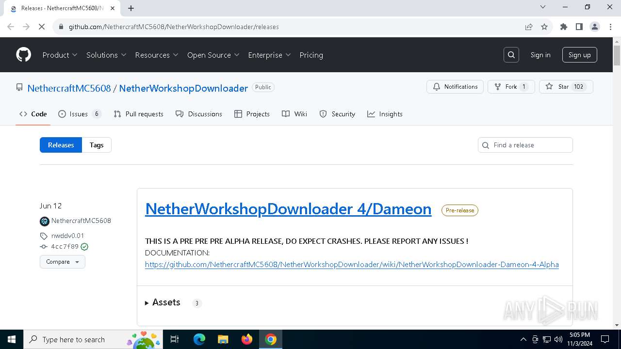Stop loading the page
Screen dimensions: 621x349
click(42, 27)
